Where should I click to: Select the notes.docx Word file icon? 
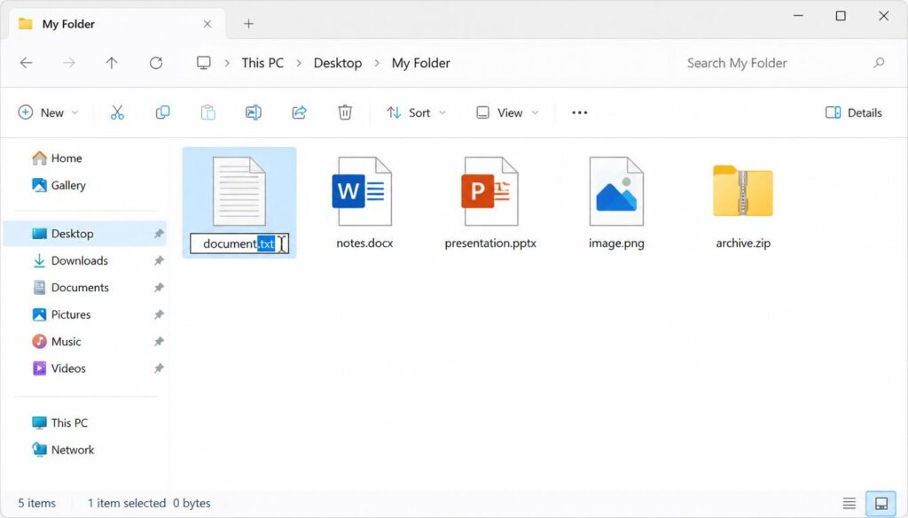tap(362, 191)
